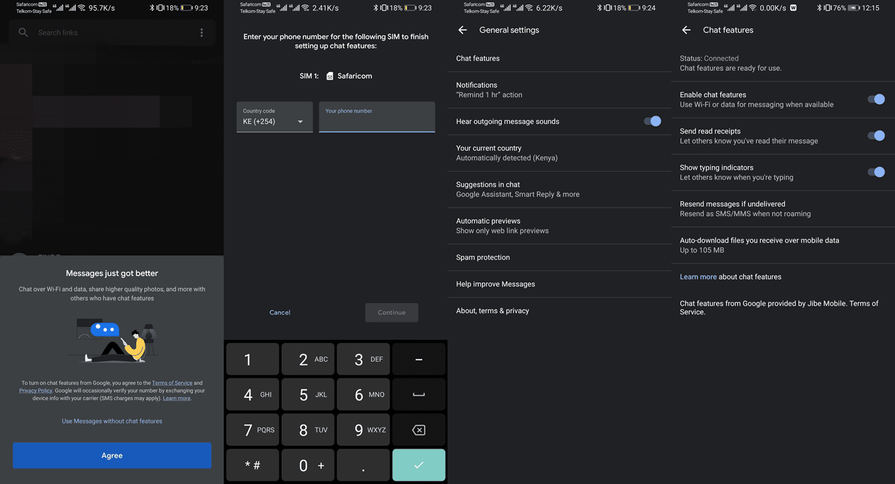Tap keypad key 4 GHI

point(252,395)
